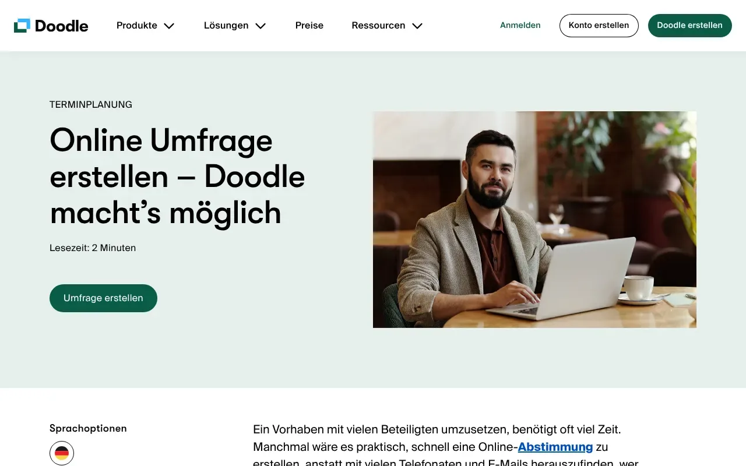
Task: Click the Doodle erstellen button
Action: [x=690, y=26]
